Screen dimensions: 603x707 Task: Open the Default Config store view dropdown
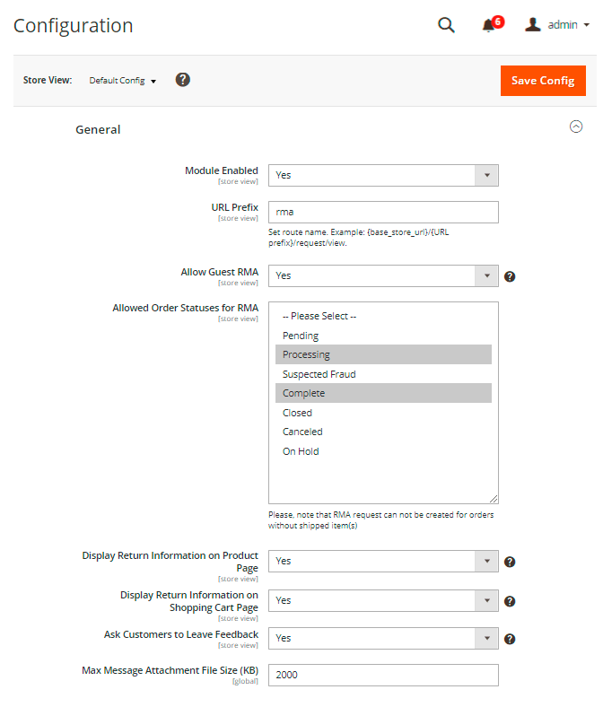coord(123,81)
